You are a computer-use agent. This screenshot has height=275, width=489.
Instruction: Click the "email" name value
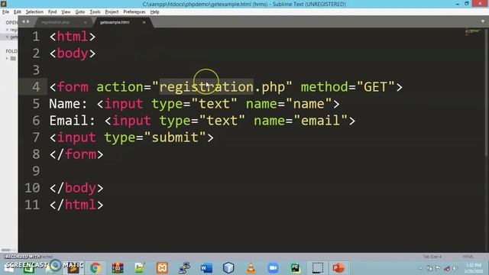tap(320, 121)
